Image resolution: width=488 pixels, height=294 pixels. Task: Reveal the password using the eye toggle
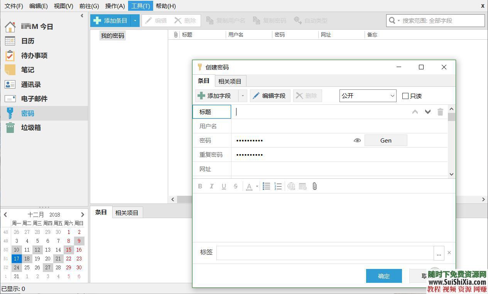tap(357, 140)
